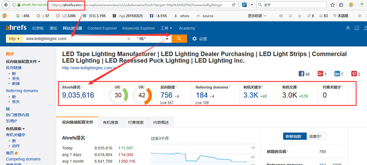This screenshot has width=367, height=165.
Task: Click the browser 搜索 search box
Action: [x=291, y=5]
